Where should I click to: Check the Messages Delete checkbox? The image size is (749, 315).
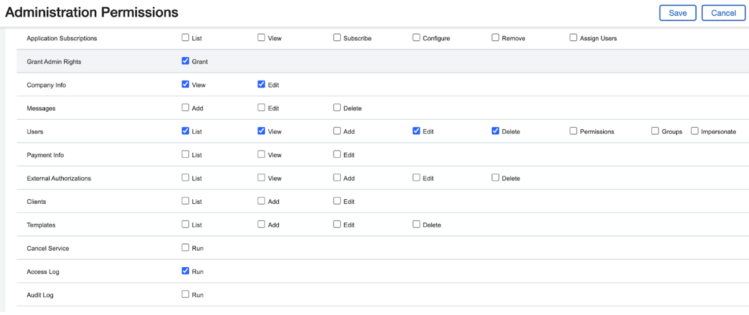pyautogui.click(x=337, y=107)
